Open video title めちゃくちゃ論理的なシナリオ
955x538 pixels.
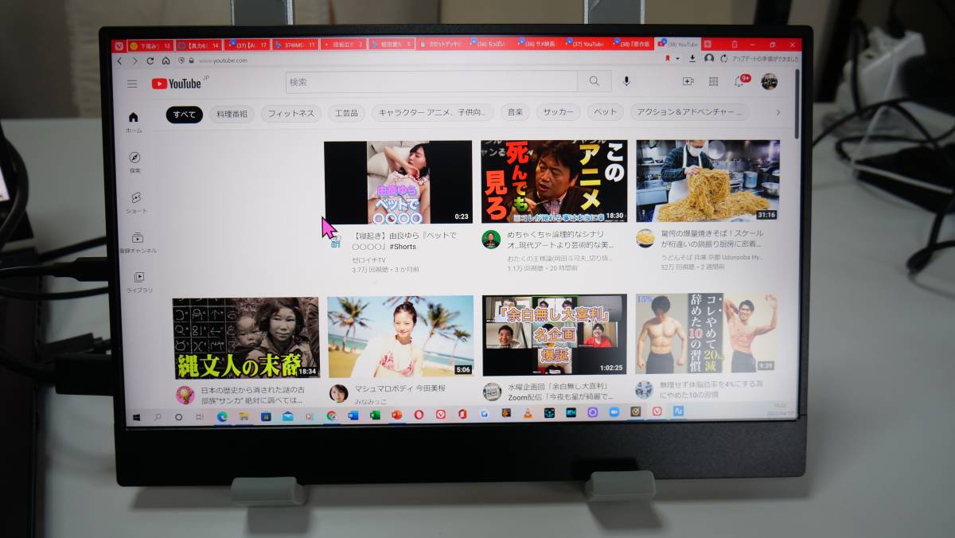pyautogui.click(x=560, y=240)
